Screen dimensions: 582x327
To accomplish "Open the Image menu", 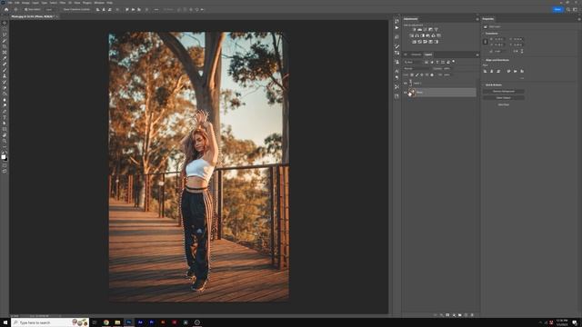I will coord(25,3).
